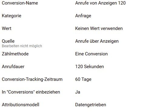
Task: Open the Eine Conversion counting value
Action: [91, 54]
